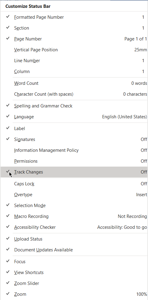Toggle the Accessibility Checker entry
This screenshot has height=300, width=148.
coord(74,228)
